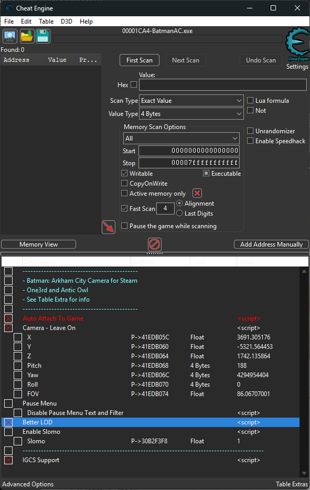Viewport: 310px width, 490px height.
Task: Click the Stop address field
Action: (x=189, y=163)
